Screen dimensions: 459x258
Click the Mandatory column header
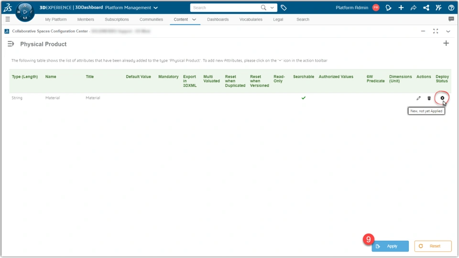click(x=168, y=76)
